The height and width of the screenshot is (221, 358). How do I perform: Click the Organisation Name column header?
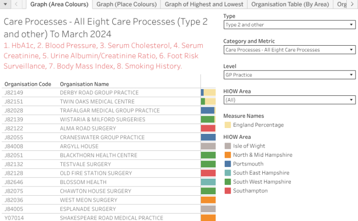click(x=84, y=84)
